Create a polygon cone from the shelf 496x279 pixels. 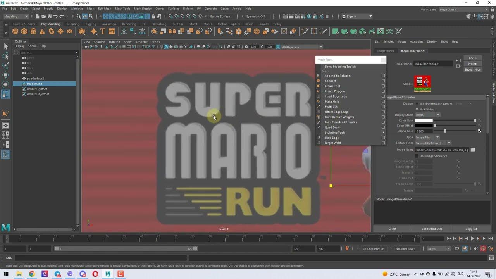[42, 31]
